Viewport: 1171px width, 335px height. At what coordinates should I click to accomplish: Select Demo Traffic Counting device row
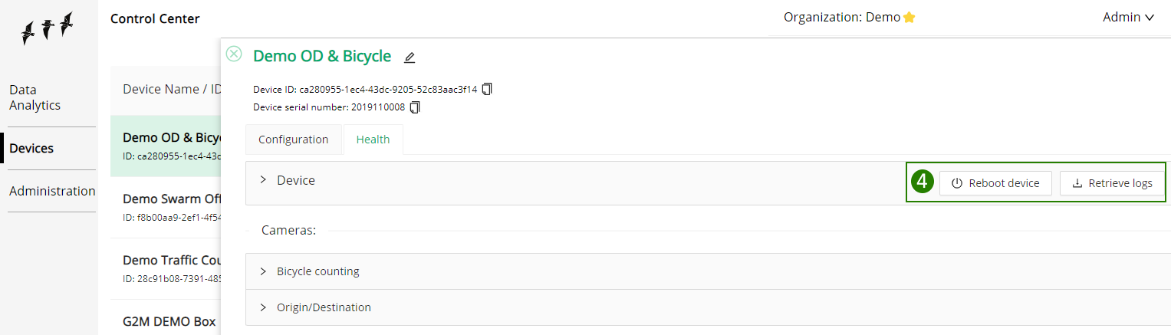tap(166, 268)
